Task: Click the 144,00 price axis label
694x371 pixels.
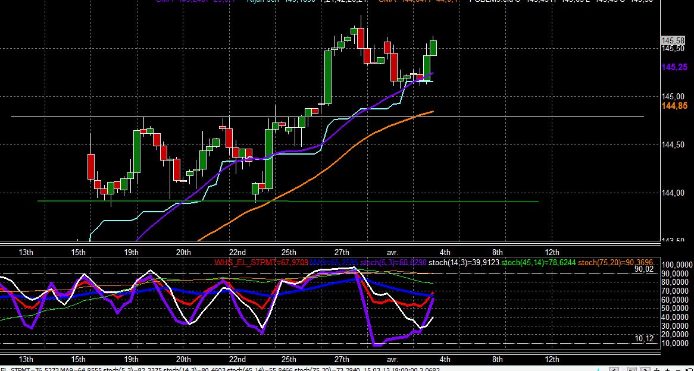Action: 673,193
